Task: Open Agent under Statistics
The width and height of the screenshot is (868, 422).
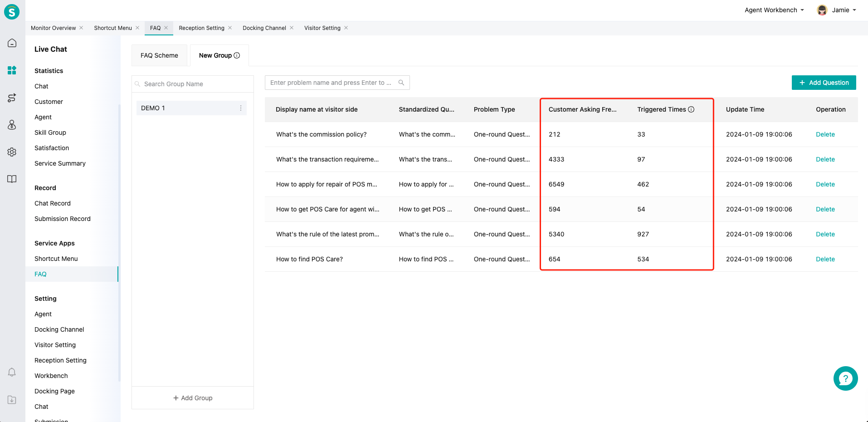Action: pos(43,117)
